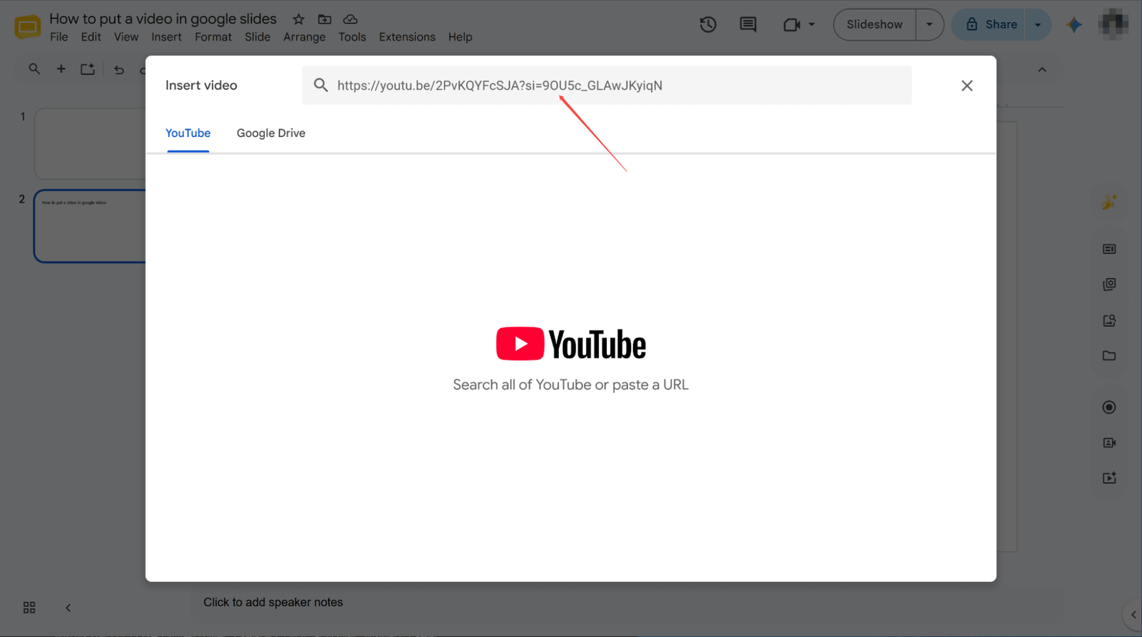Click the new slide layout icon

(x=88, y=69)
